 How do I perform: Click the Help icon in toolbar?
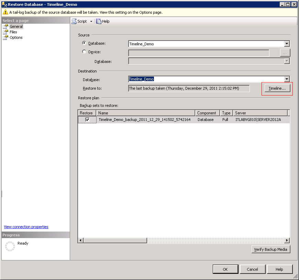point(99,21)
